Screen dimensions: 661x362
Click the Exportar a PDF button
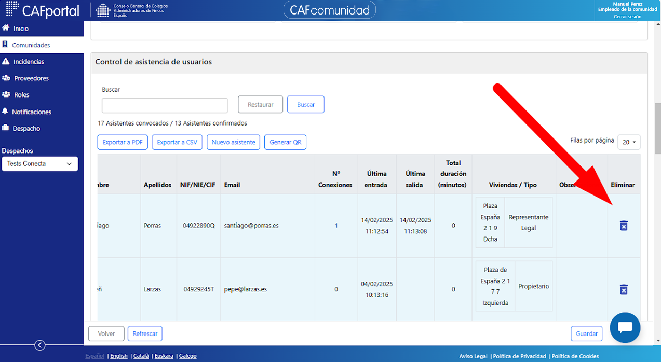tap(123, 142)
